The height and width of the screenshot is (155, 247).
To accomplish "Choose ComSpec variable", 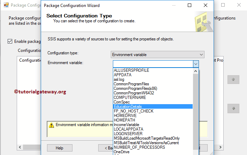I will tap(153, 102).
